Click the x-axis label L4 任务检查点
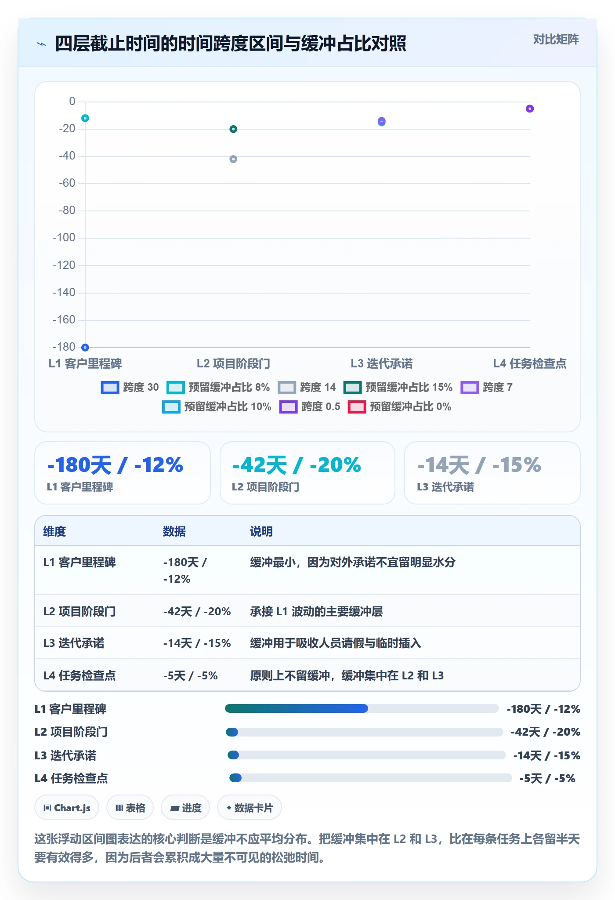Screen dimensions: 615x900 click(530, 363)
